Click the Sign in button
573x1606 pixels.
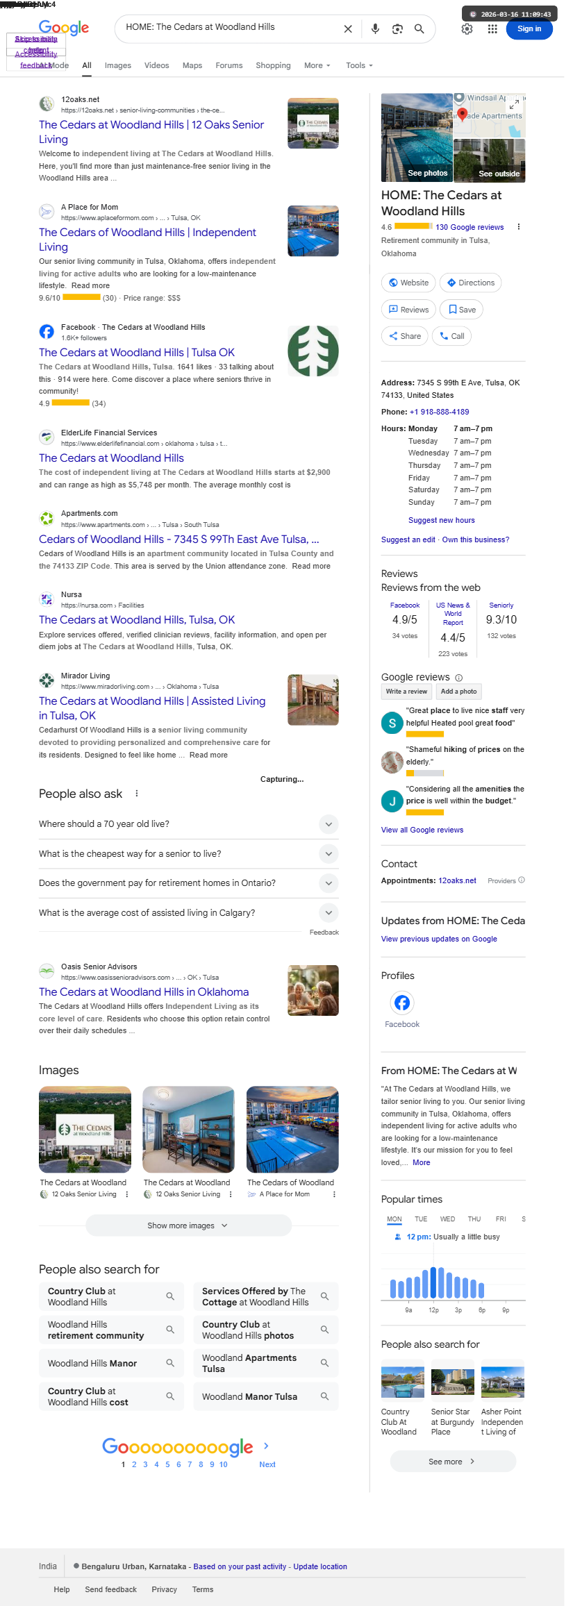pyautogui.click(x=529, y=29)
